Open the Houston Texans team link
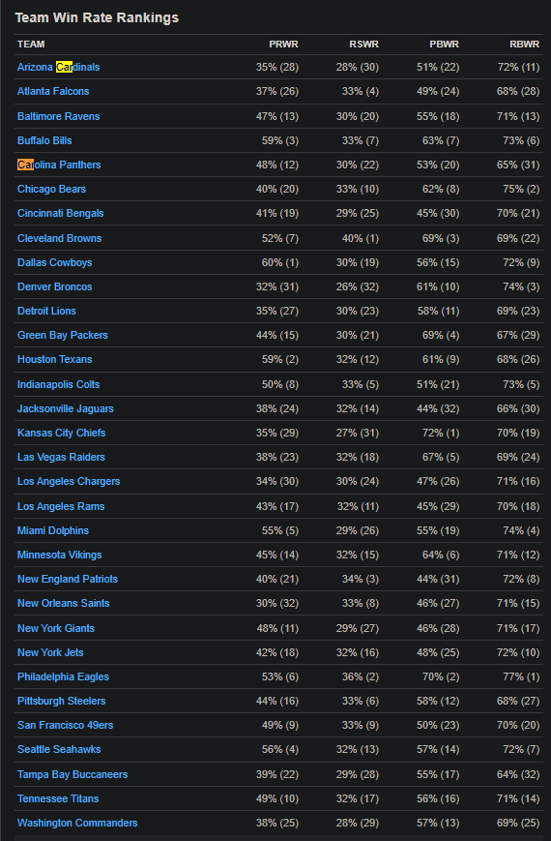 [x=55, y=359]
